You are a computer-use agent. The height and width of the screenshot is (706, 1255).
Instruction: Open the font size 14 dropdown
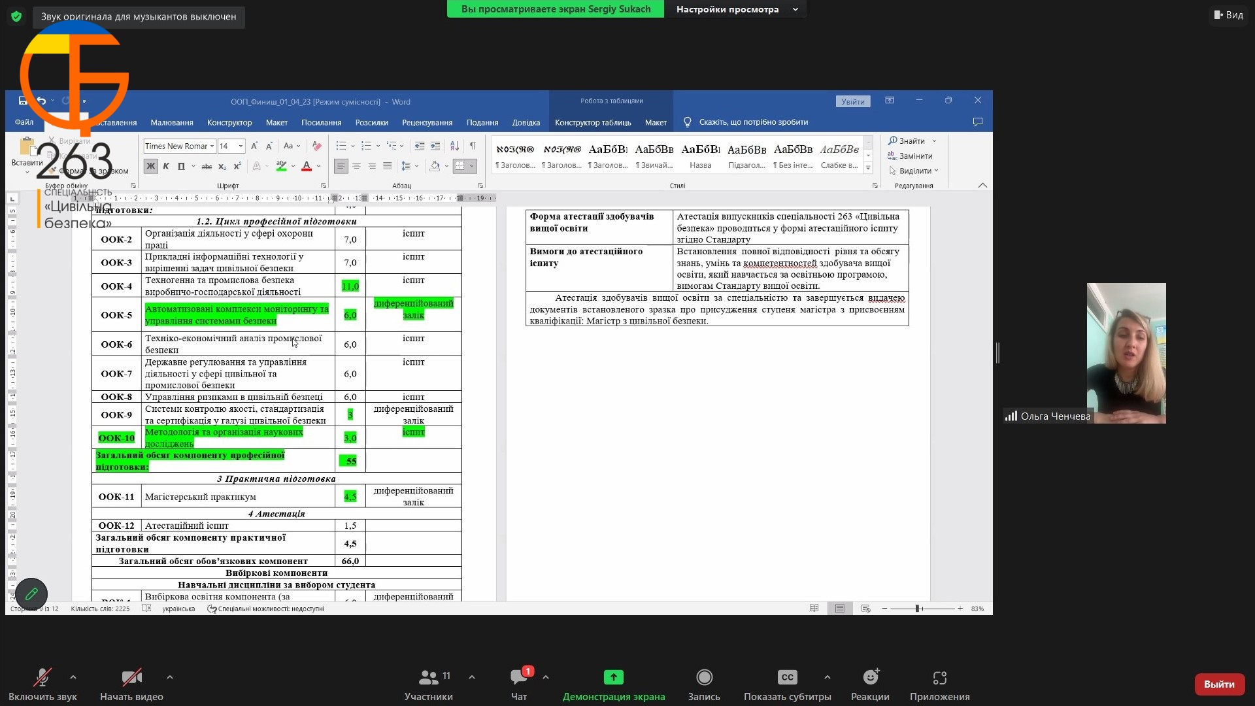(241, 146)
